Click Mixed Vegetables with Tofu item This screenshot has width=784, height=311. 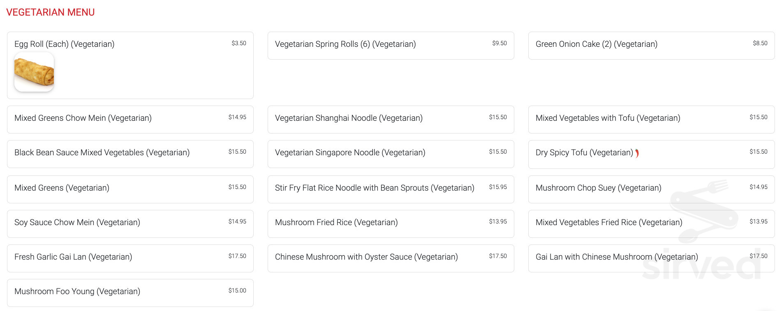tap(608, 118)
